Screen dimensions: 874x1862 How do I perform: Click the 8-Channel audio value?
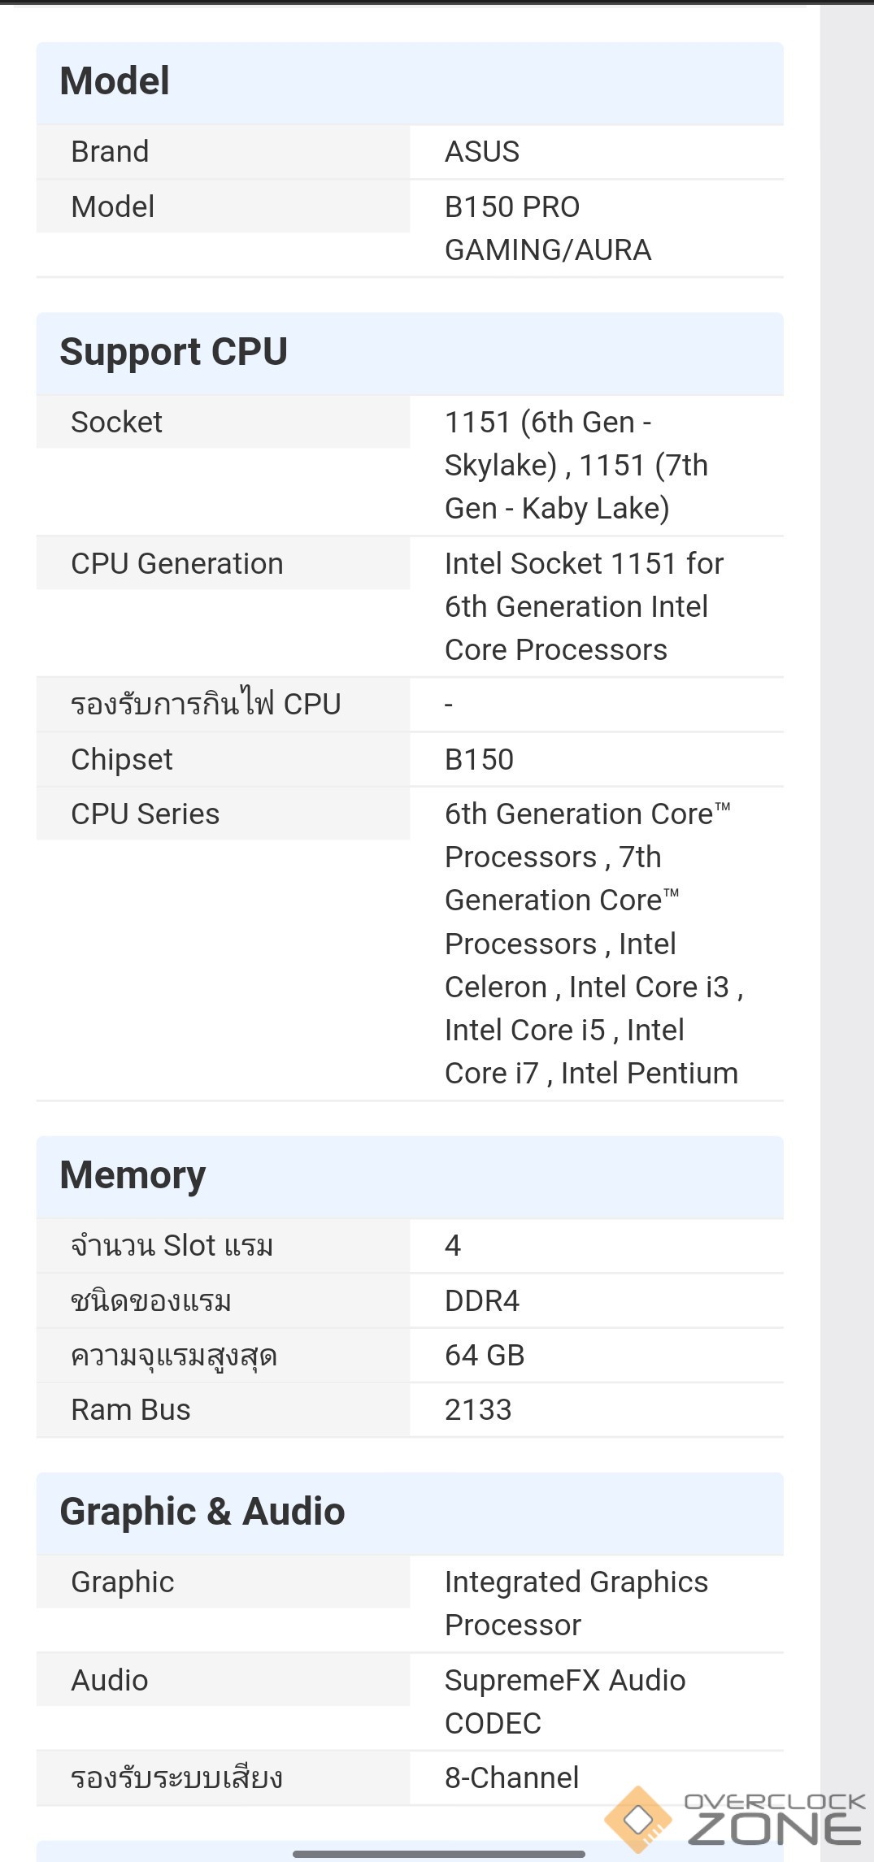click(x=511, y=1778)
